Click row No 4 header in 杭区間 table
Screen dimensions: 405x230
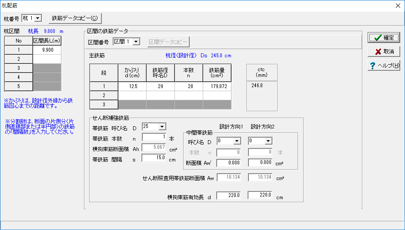pyautogui.click(x=19, y=77)
